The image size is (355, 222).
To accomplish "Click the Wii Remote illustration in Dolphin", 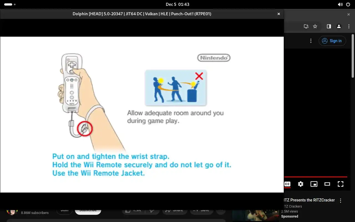I will click(72, 83).
